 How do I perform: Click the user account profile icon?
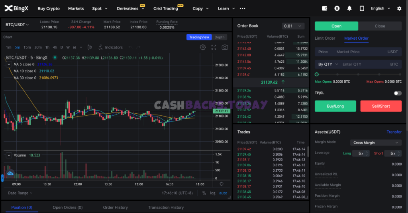pos(337,8)
